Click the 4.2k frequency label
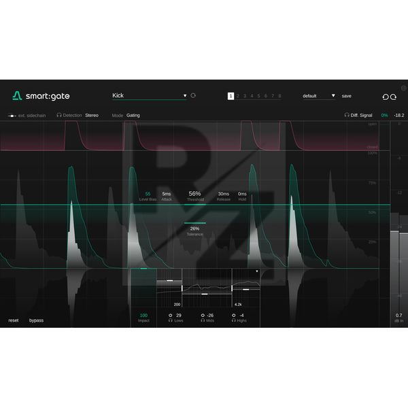This screenshot has width=408, height=408. 238,305
